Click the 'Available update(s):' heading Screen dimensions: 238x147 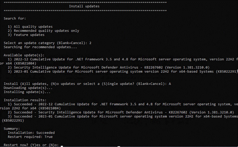pos(24,55)
